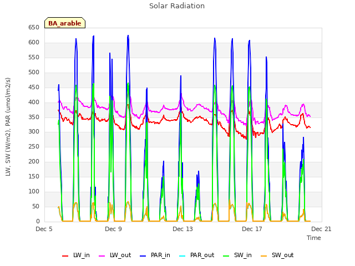Click the 550 y-axis tick label
This screenshot has width=355, height=266.
[34, 58]
